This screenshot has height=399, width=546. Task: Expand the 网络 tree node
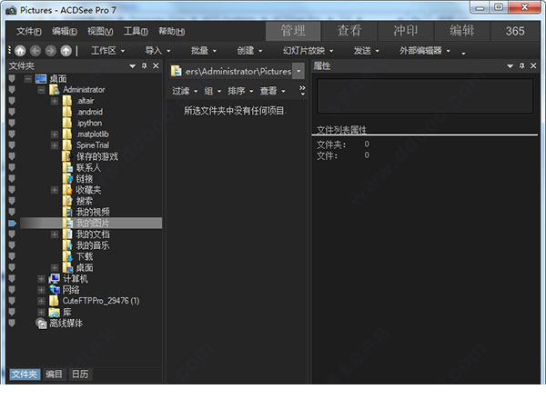tap(41, 290)
